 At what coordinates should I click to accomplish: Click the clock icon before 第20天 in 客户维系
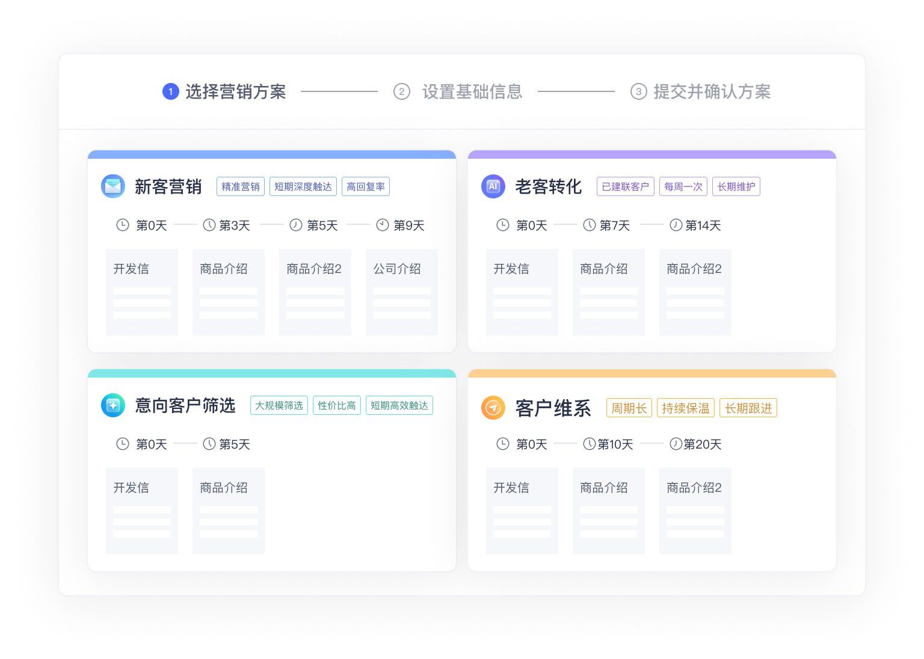pos(675,444)
